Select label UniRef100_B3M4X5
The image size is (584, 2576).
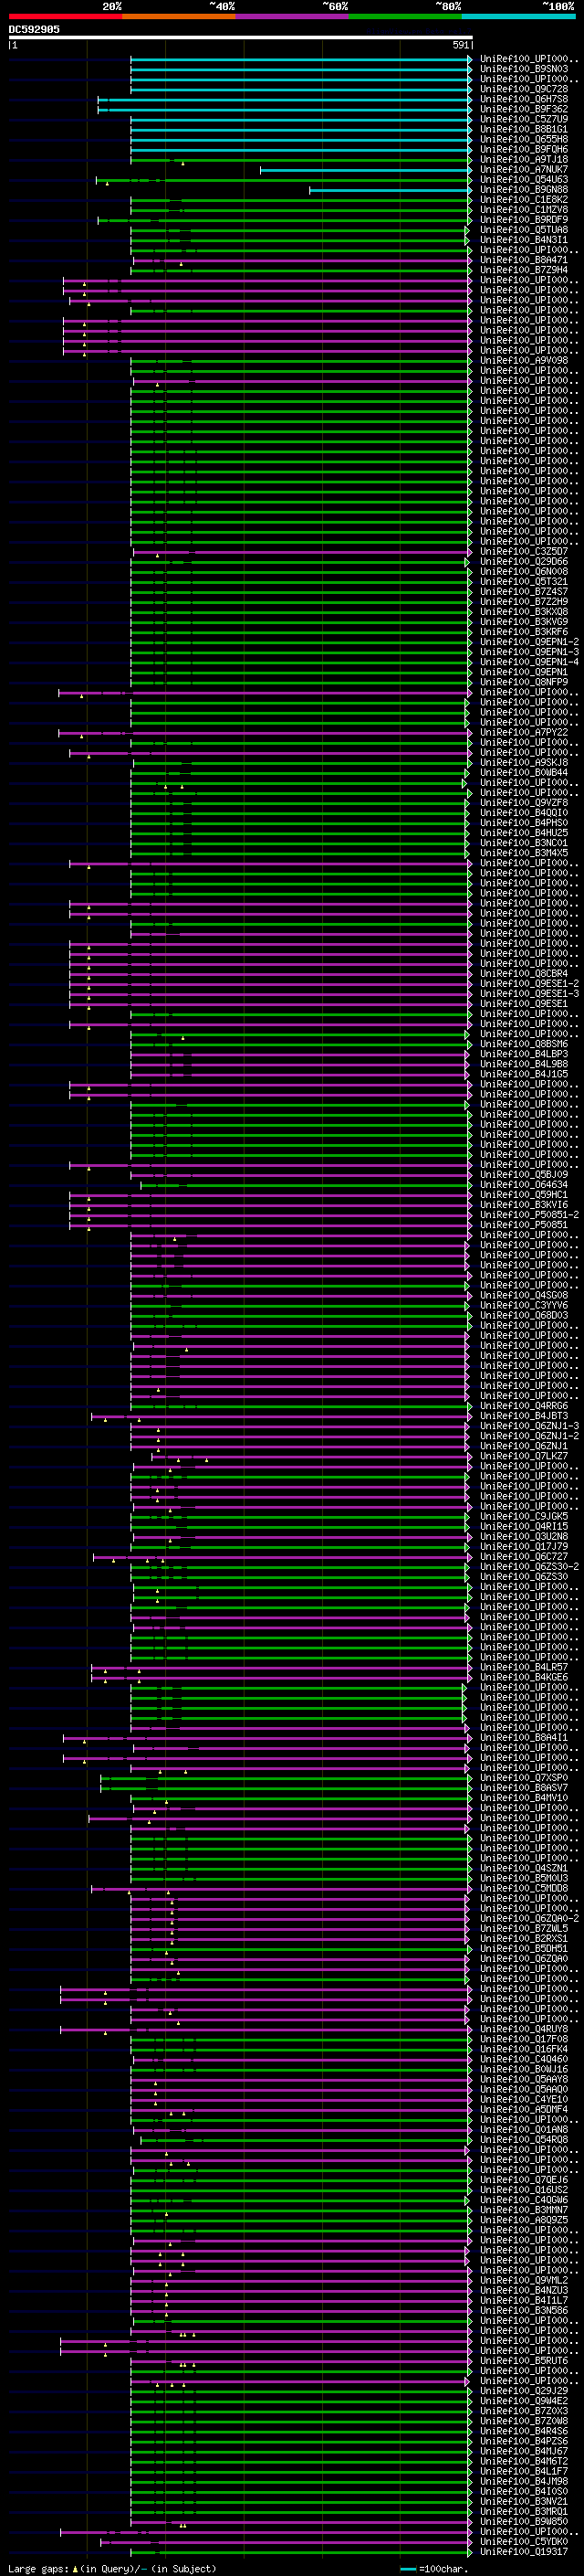[524, 853]
